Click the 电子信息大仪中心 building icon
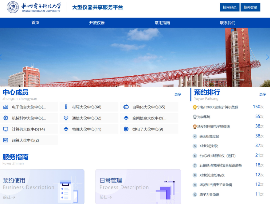271x204 pixels. [x=6, y=107]
